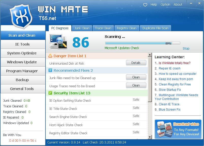The height and width of the screenshot is (146, 204).
Task: Select 'Host Hijack State Check' row
Action: [x=97, y=125]
